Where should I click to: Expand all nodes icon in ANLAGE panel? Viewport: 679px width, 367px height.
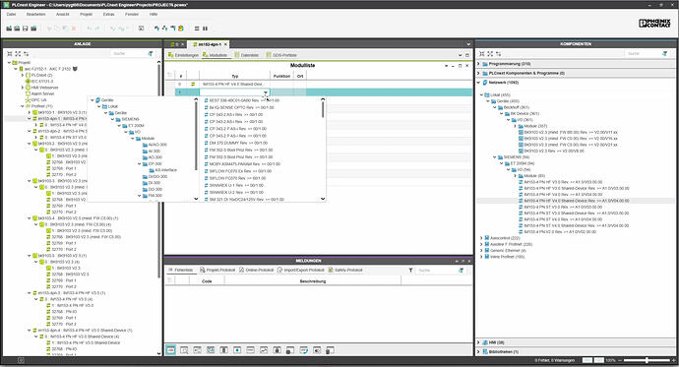[18, 54]
